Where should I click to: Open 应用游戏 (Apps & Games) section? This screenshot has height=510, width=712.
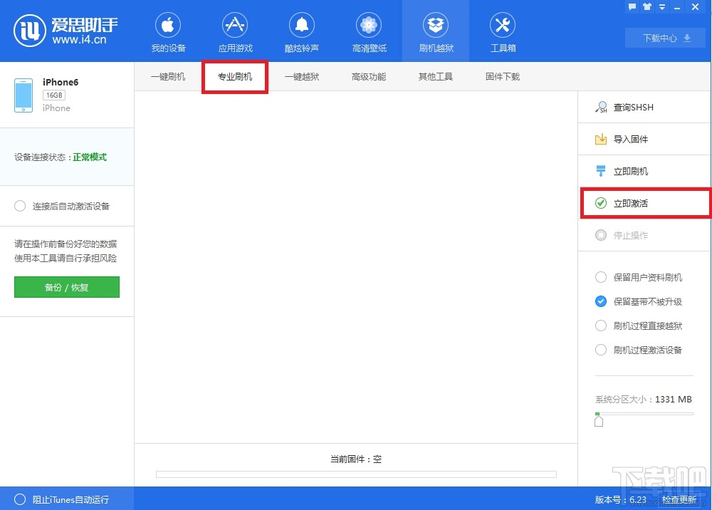click(235, 31)
